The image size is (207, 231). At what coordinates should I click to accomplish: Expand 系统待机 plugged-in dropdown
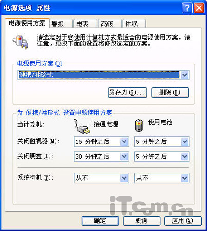[x=125, y=178]
